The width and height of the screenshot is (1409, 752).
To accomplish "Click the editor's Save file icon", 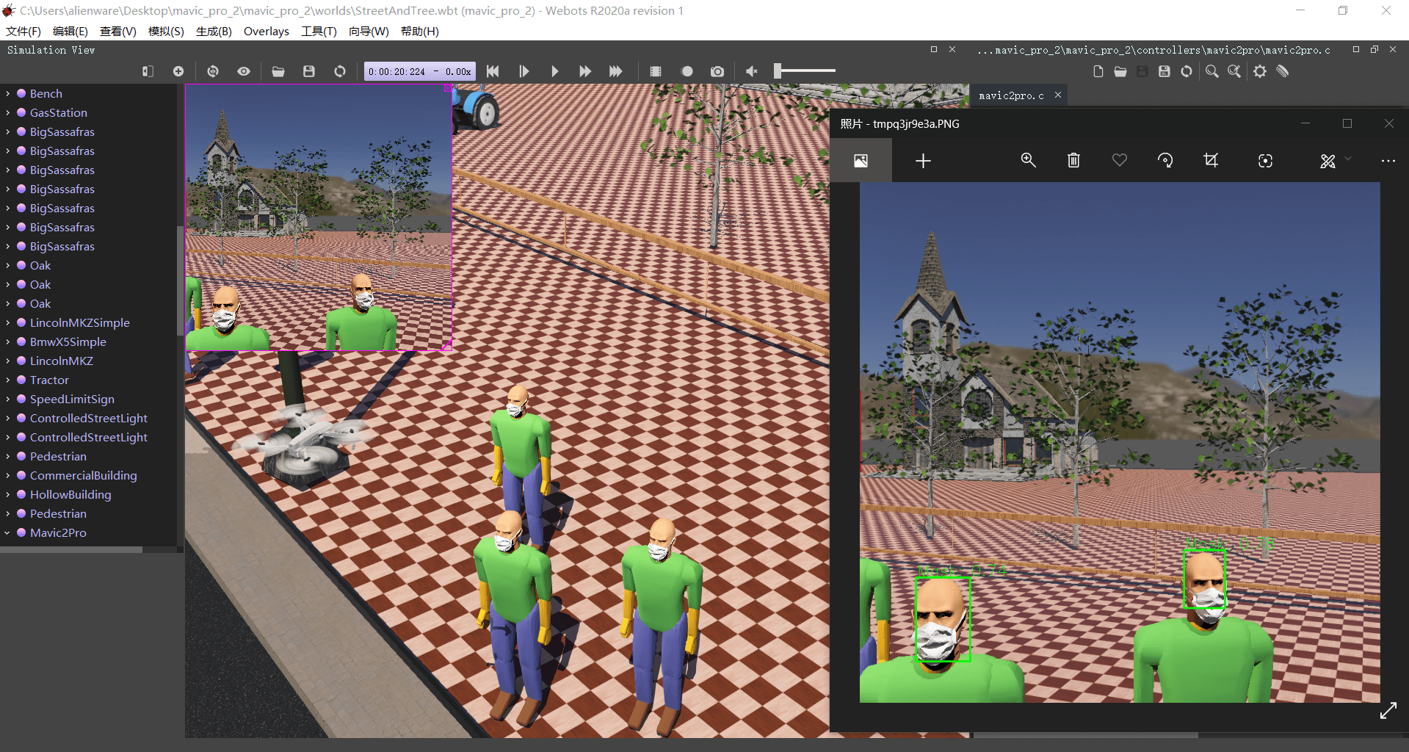I will [1142, 71].
